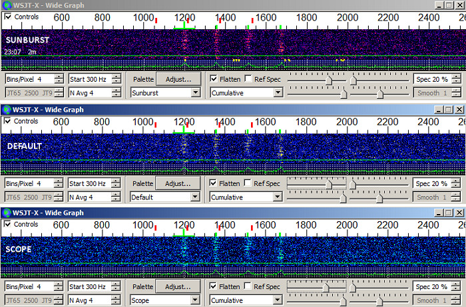The image size is (466, 307).
Task: Click the globe icon in Scope window title bar
Action: (6, 213)
